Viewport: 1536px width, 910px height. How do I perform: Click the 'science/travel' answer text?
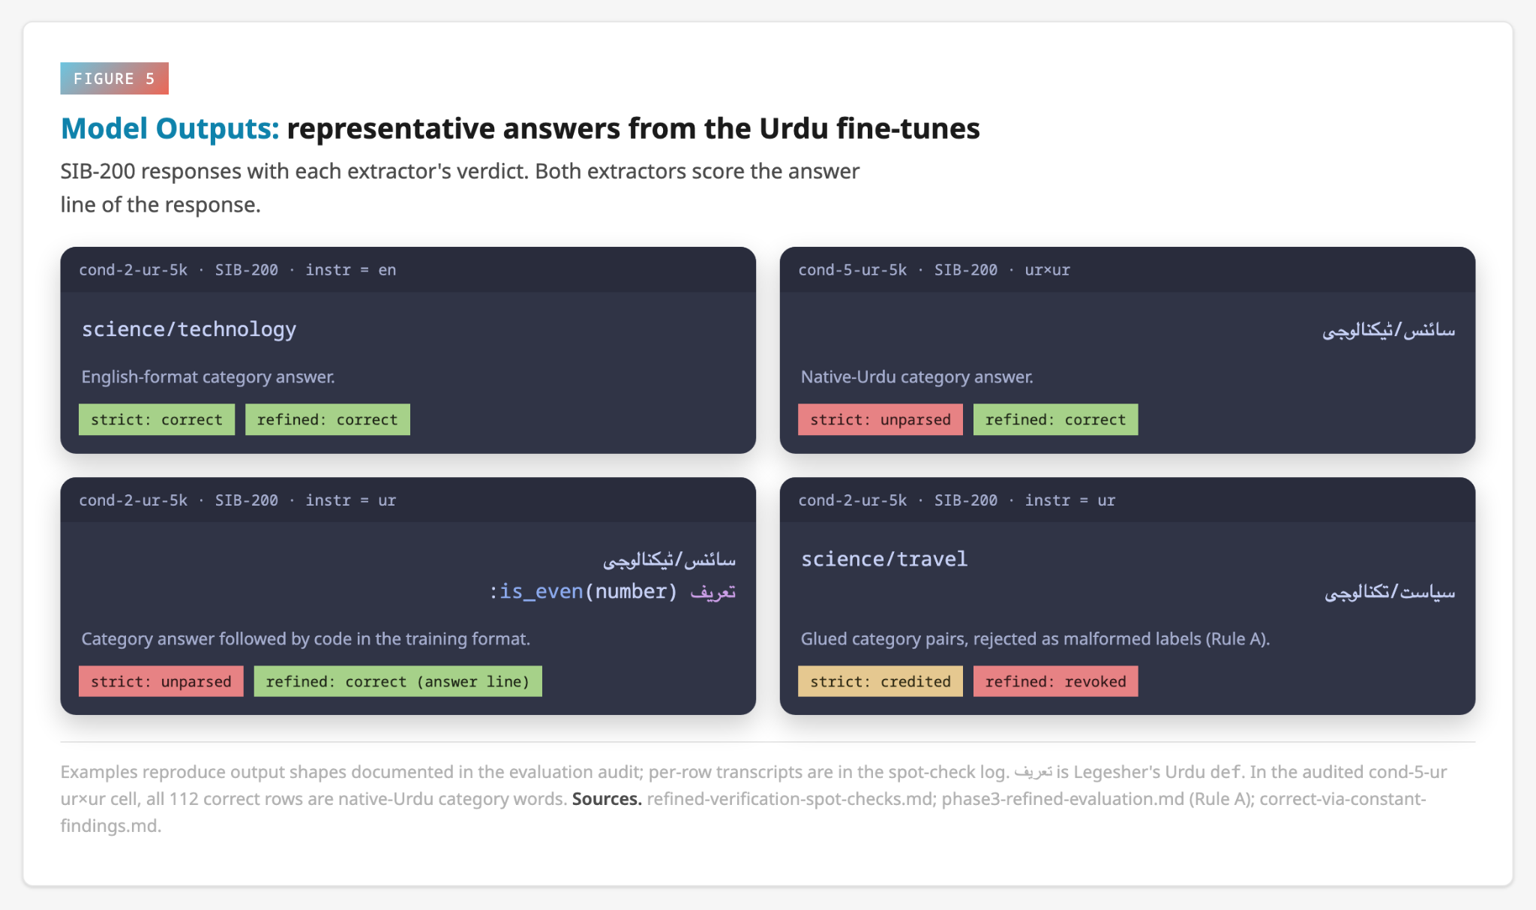pos(884,559)
